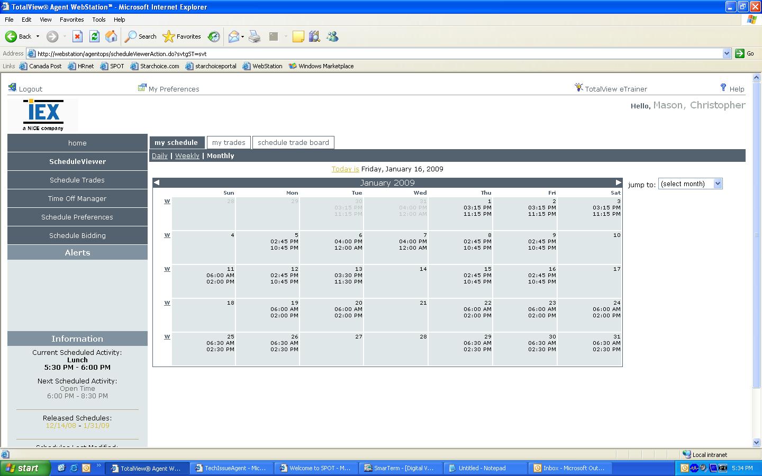Click the IE Home toolbar icon
762x476 pixels.
pyautogui.click(x=111, y=36)
